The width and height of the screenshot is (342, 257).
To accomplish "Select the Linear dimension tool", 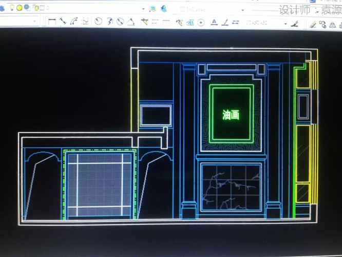I will pos(52,22).
